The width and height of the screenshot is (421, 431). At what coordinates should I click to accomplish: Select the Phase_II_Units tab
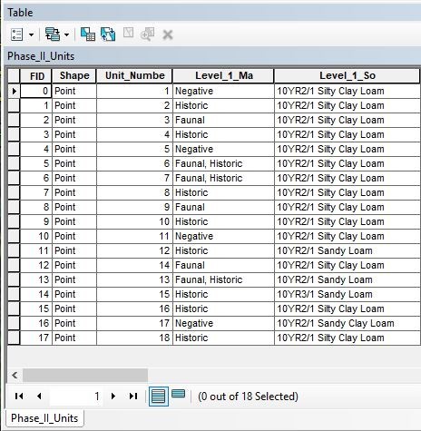point(44,418)
